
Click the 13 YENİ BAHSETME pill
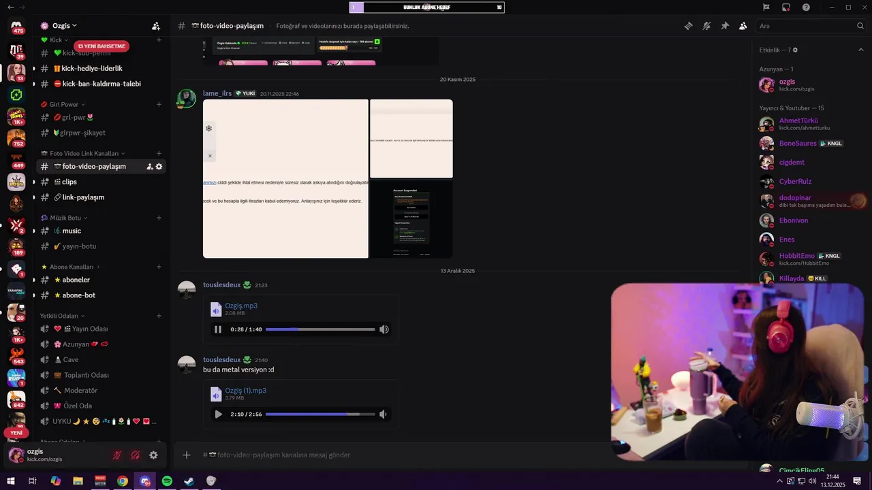click(x=102, y=46)
